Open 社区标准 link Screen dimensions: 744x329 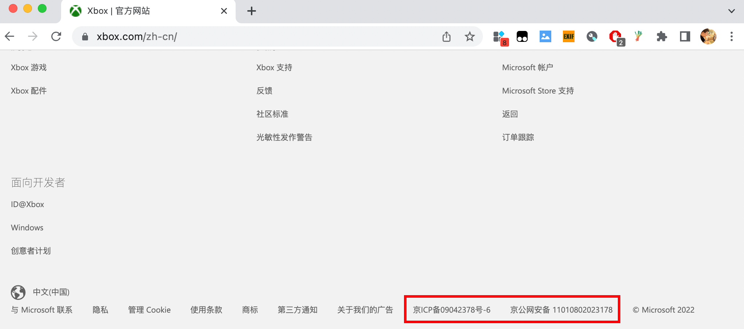tap(272, 114)
